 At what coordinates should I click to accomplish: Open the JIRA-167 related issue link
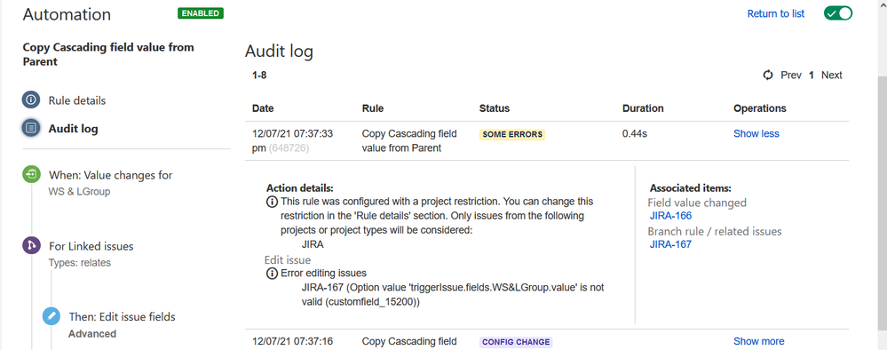(x=670, y=244)
